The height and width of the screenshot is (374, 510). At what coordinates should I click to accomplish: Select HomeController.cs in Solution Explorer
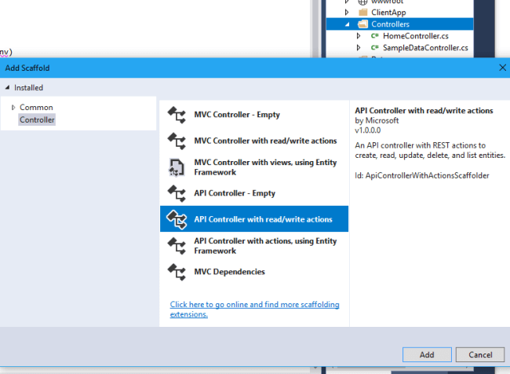click(x=415, y=36)
